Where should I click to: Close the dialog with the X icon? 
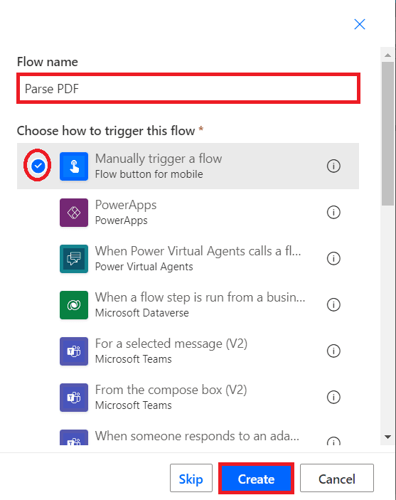(360, 24)
